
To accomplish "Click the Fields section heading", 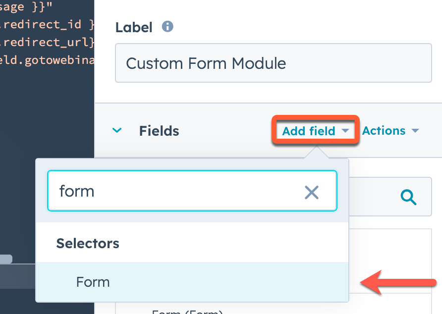I will pyautogui.click(x=159, y=131).
